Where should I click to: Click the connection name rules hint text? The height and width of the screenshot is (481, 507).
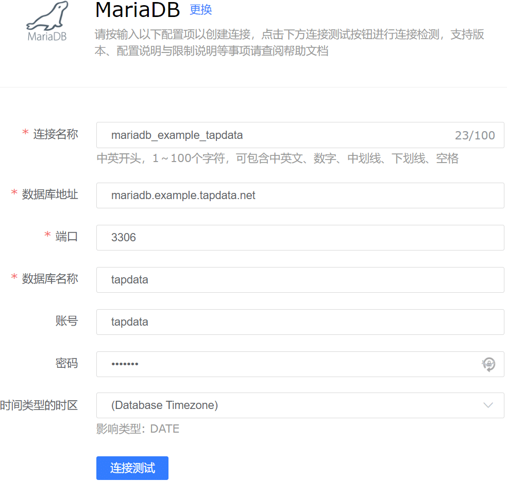(x=277, y=158)
